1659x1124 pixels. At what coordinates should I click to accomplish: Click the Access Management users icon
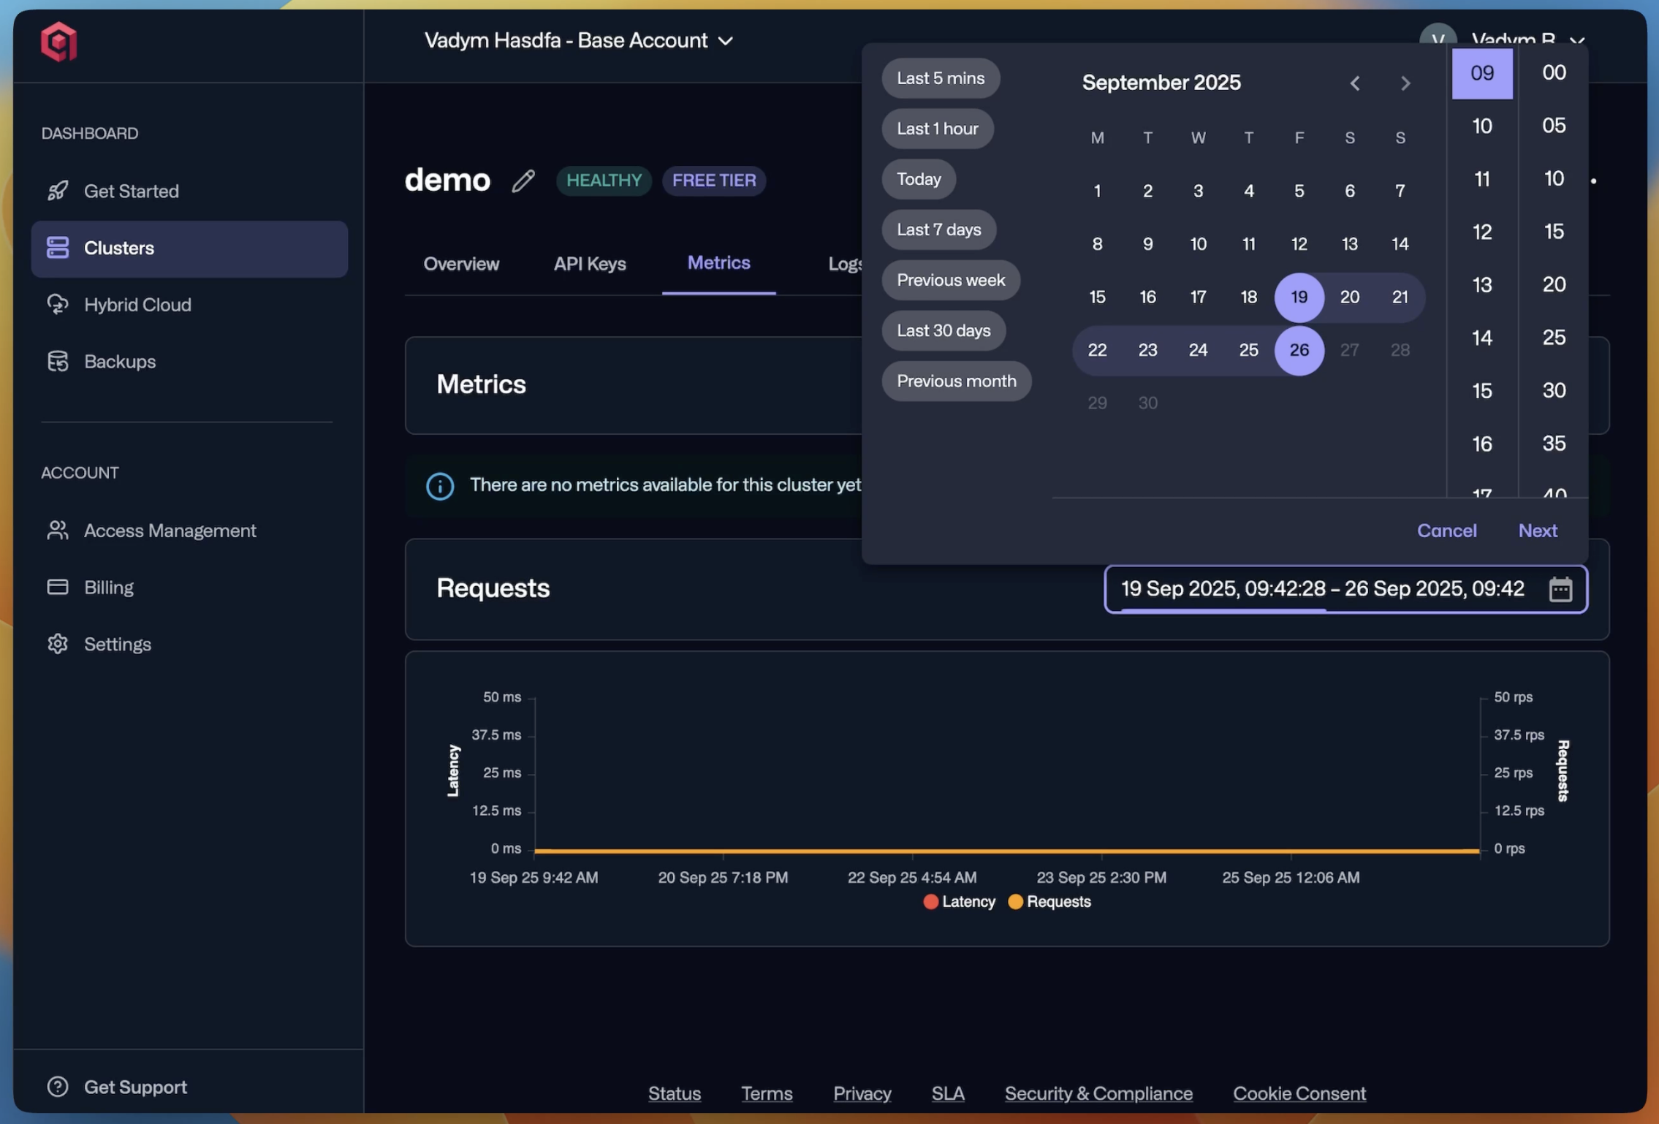tap(58, 531)
